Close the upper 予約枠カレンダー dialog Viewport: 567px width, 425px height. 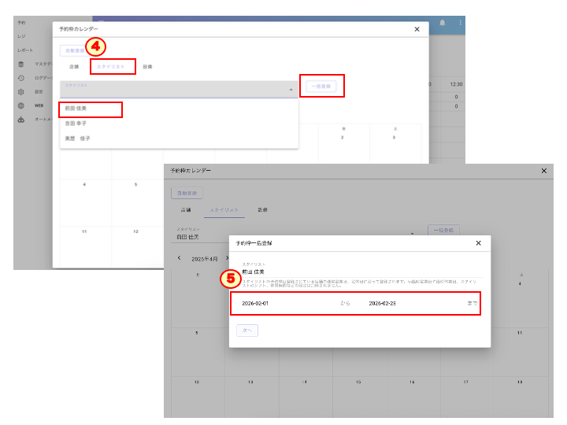click(x=417, y=28)
